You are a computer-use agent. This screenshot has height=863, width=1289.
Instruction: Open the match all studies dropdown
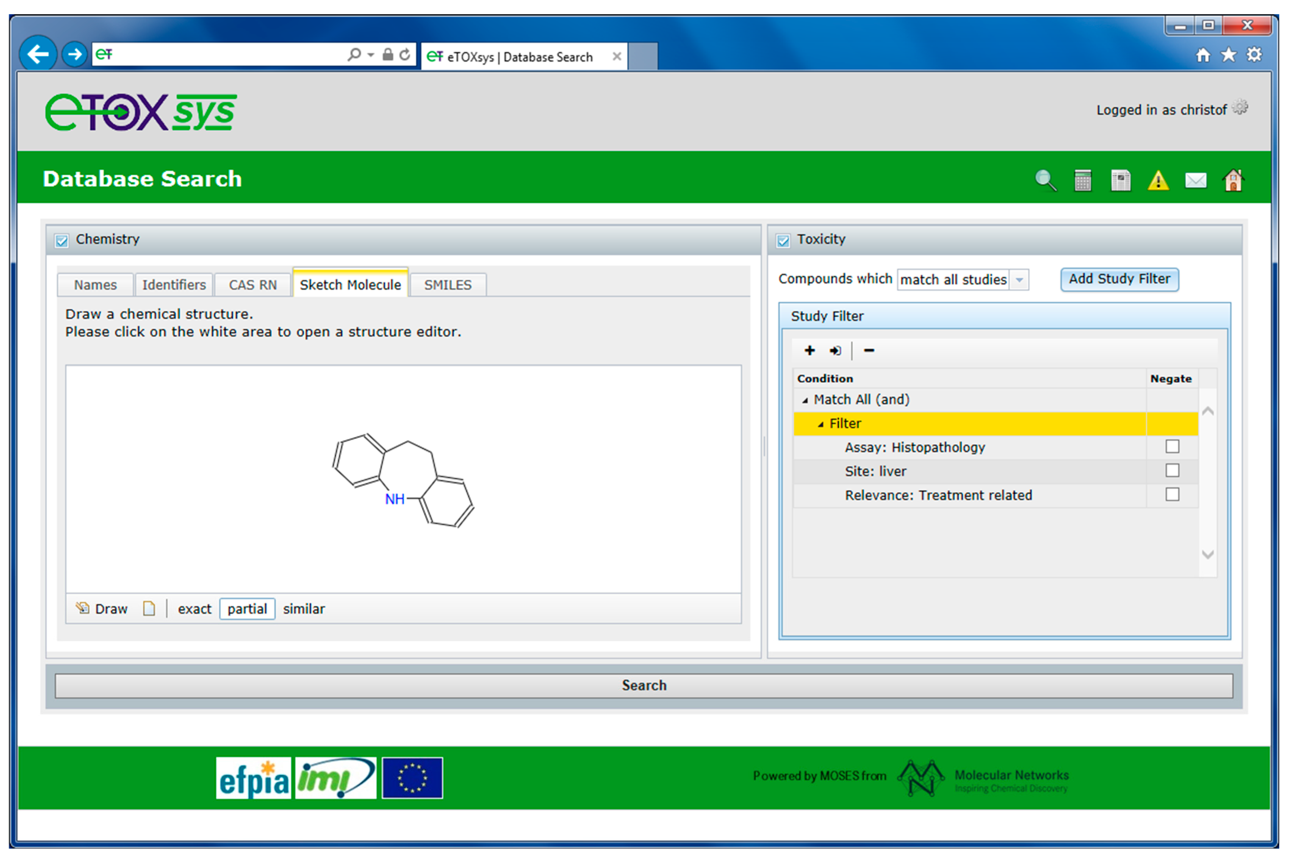coord(1019,280)
